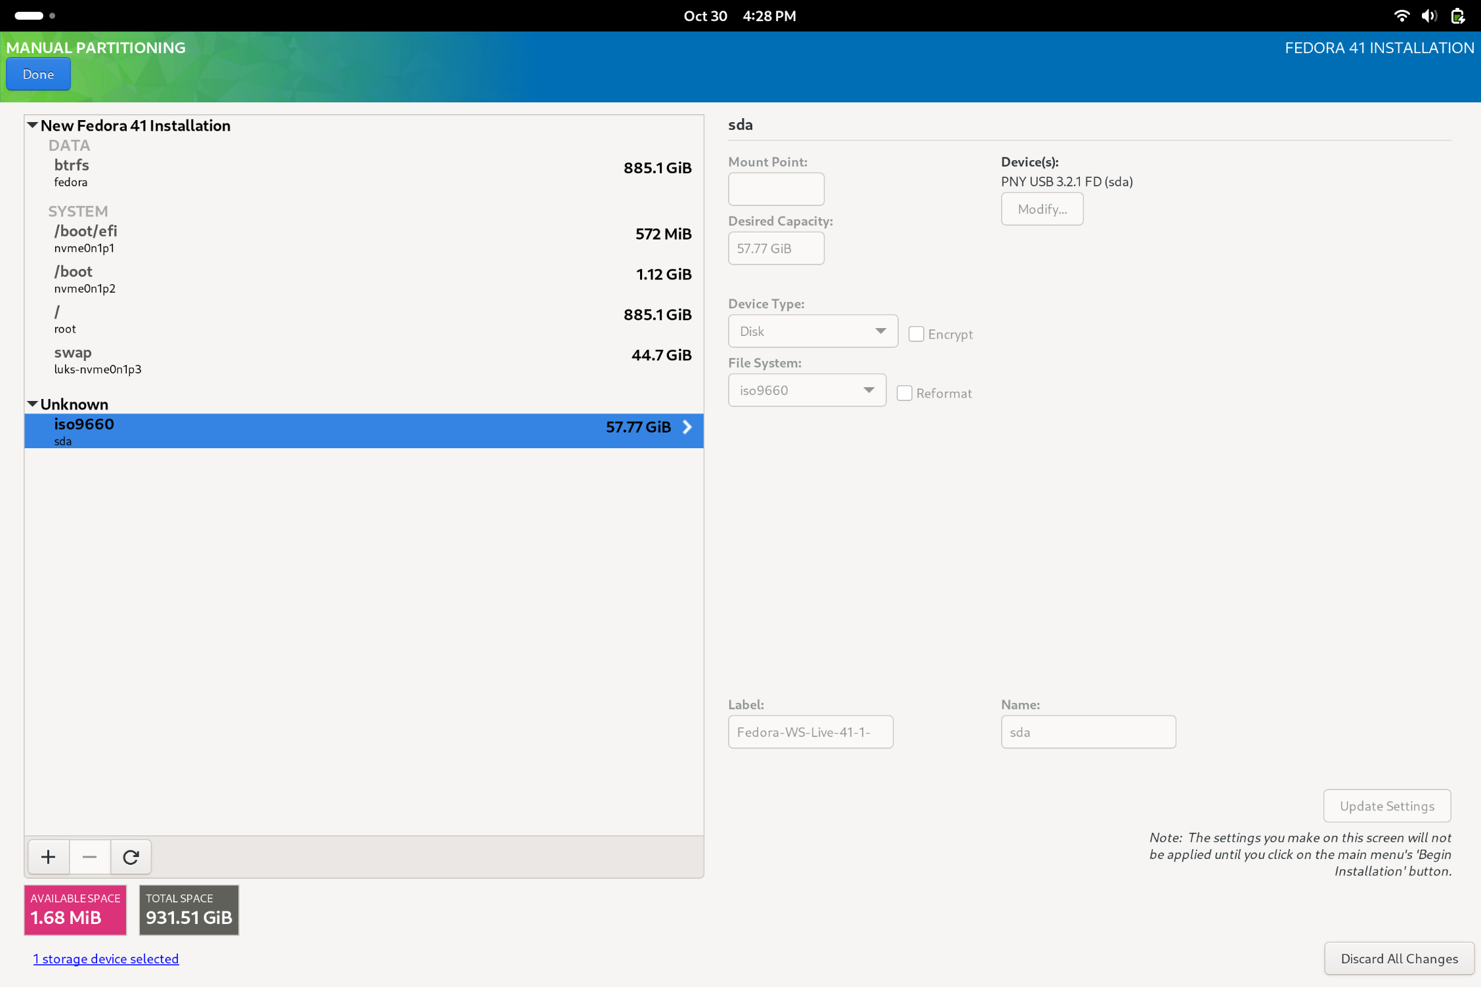
Task: Select the / root entry
Action: (x=364, y=319)
